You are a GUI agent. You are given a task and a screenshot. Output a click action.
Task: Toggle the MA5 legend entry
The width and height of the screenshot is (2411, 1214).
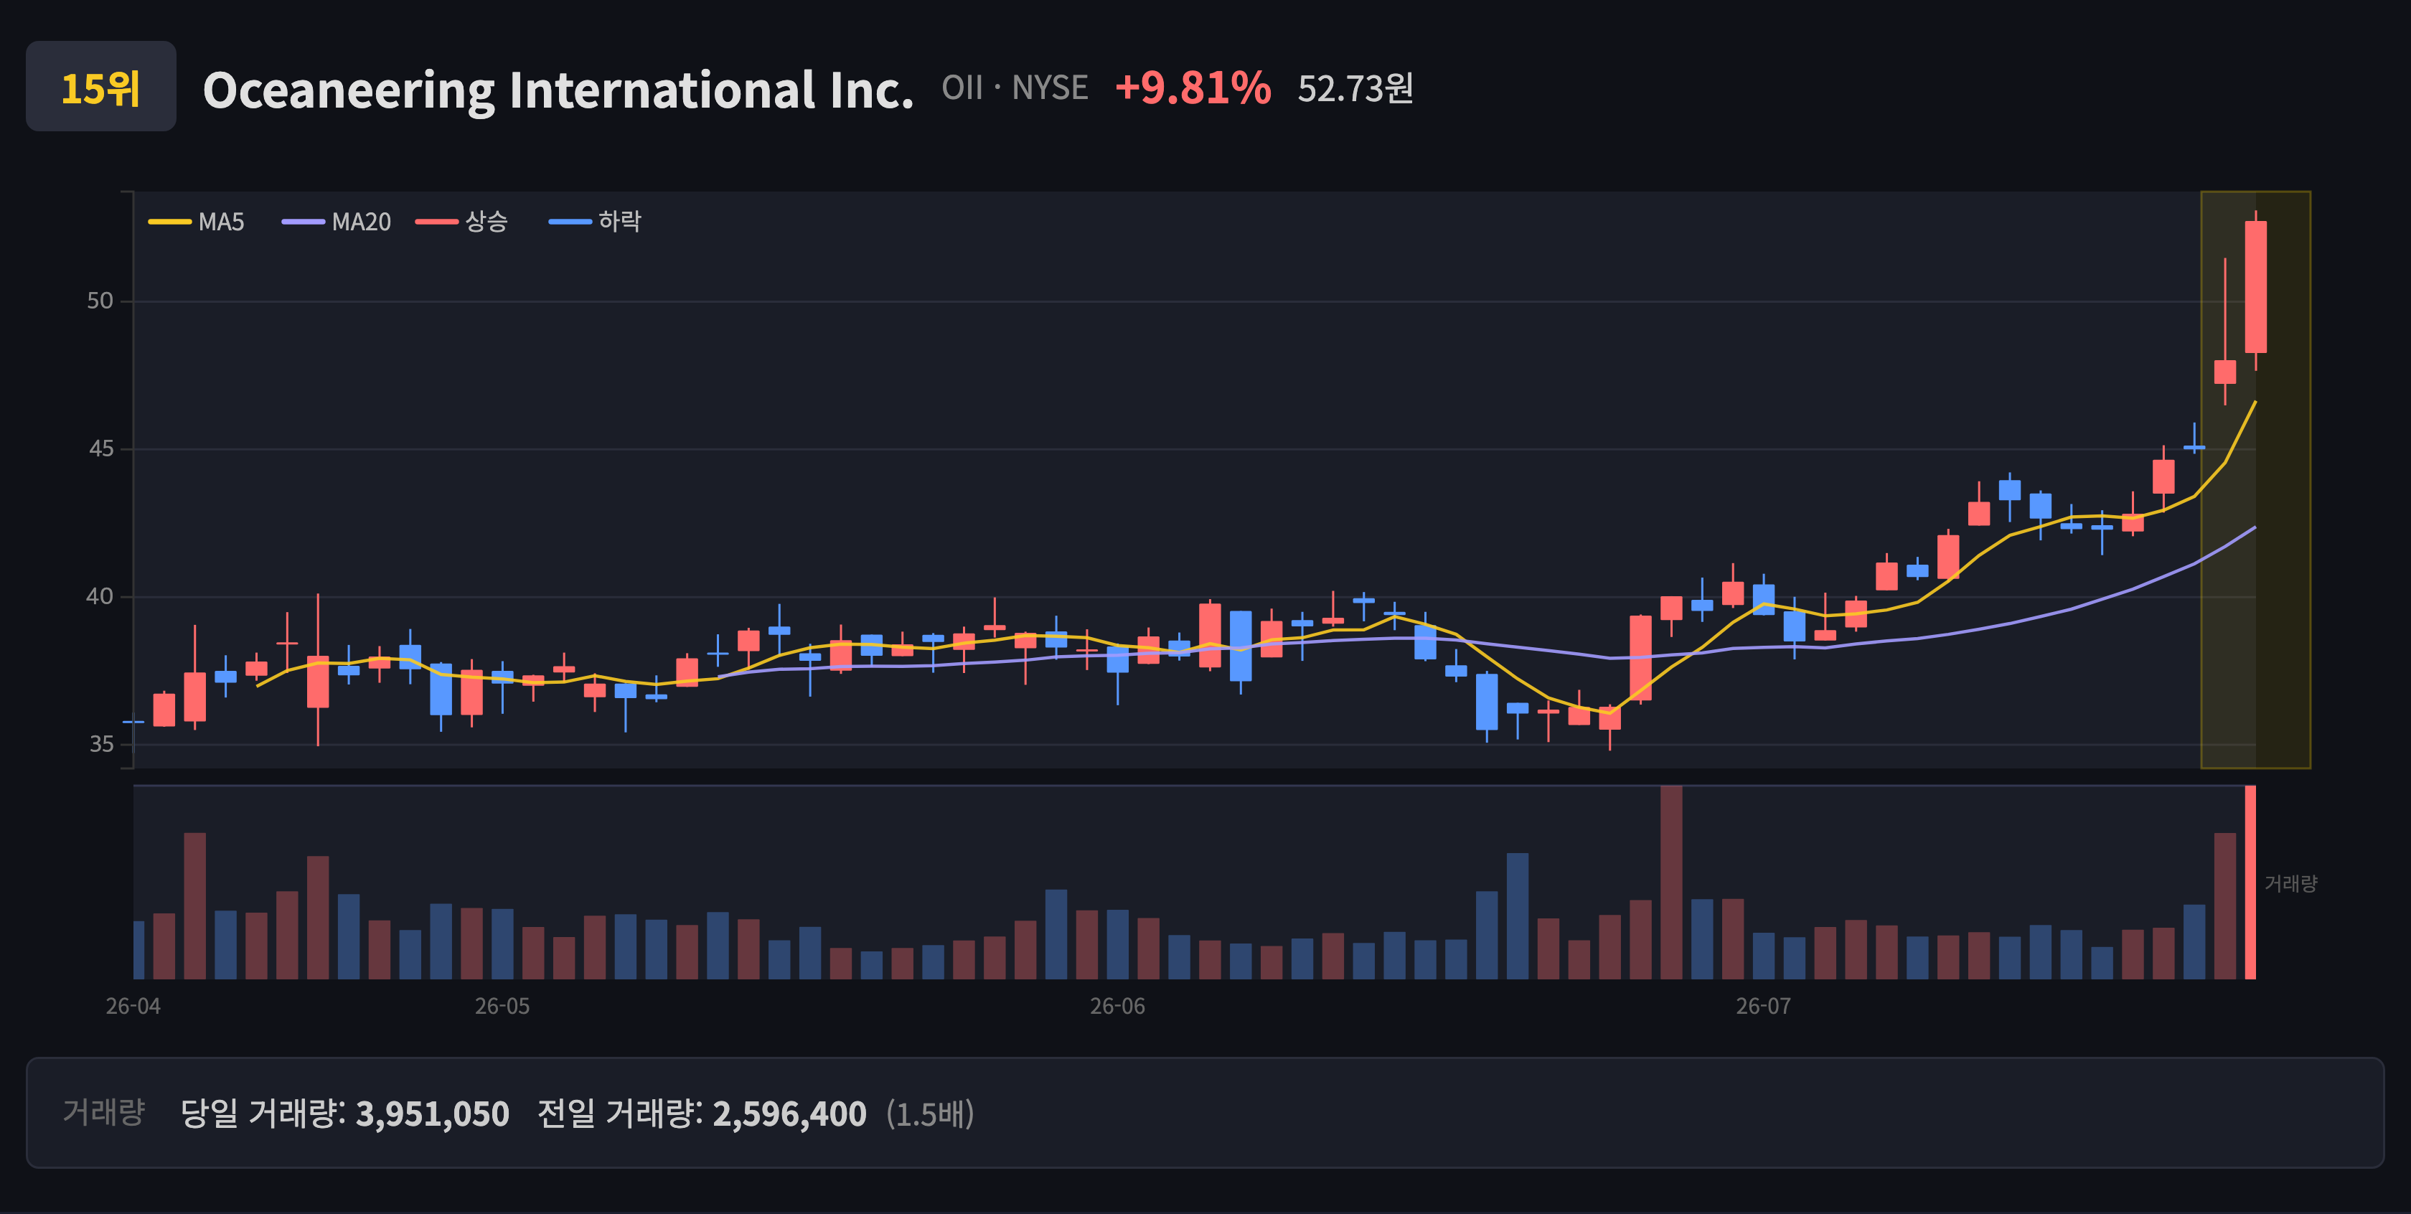coord(197,222)
